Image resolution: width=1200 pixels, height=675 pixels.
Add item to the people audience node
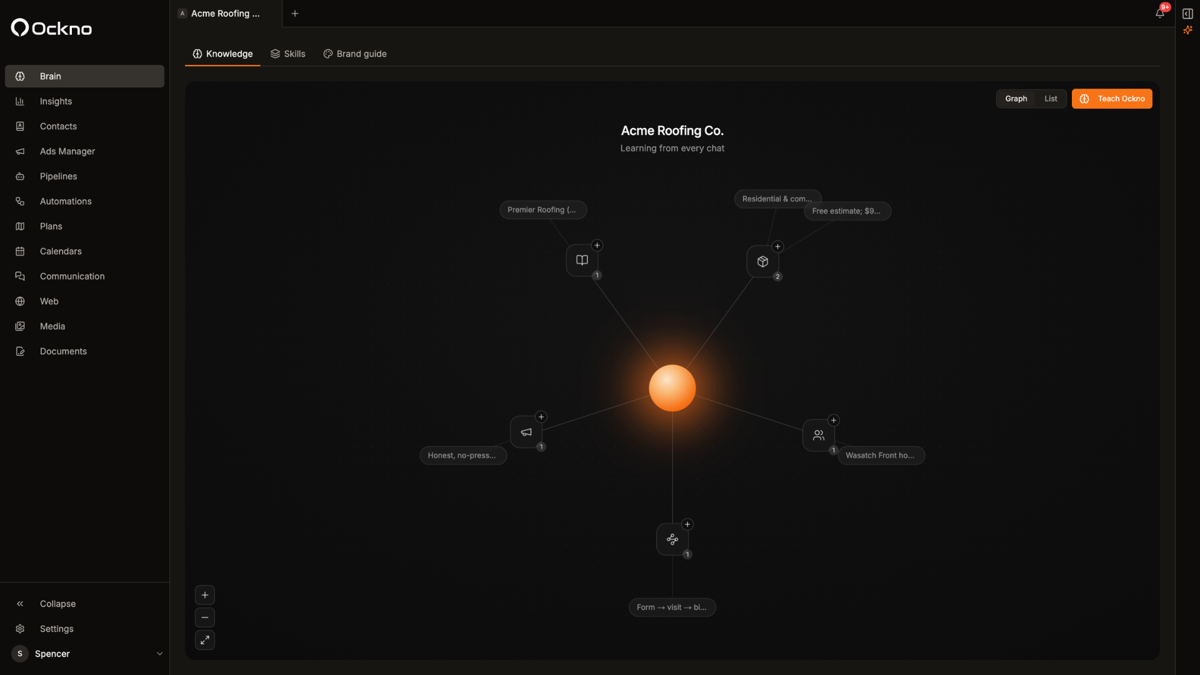pyautogui.click(x=833, y=420)
